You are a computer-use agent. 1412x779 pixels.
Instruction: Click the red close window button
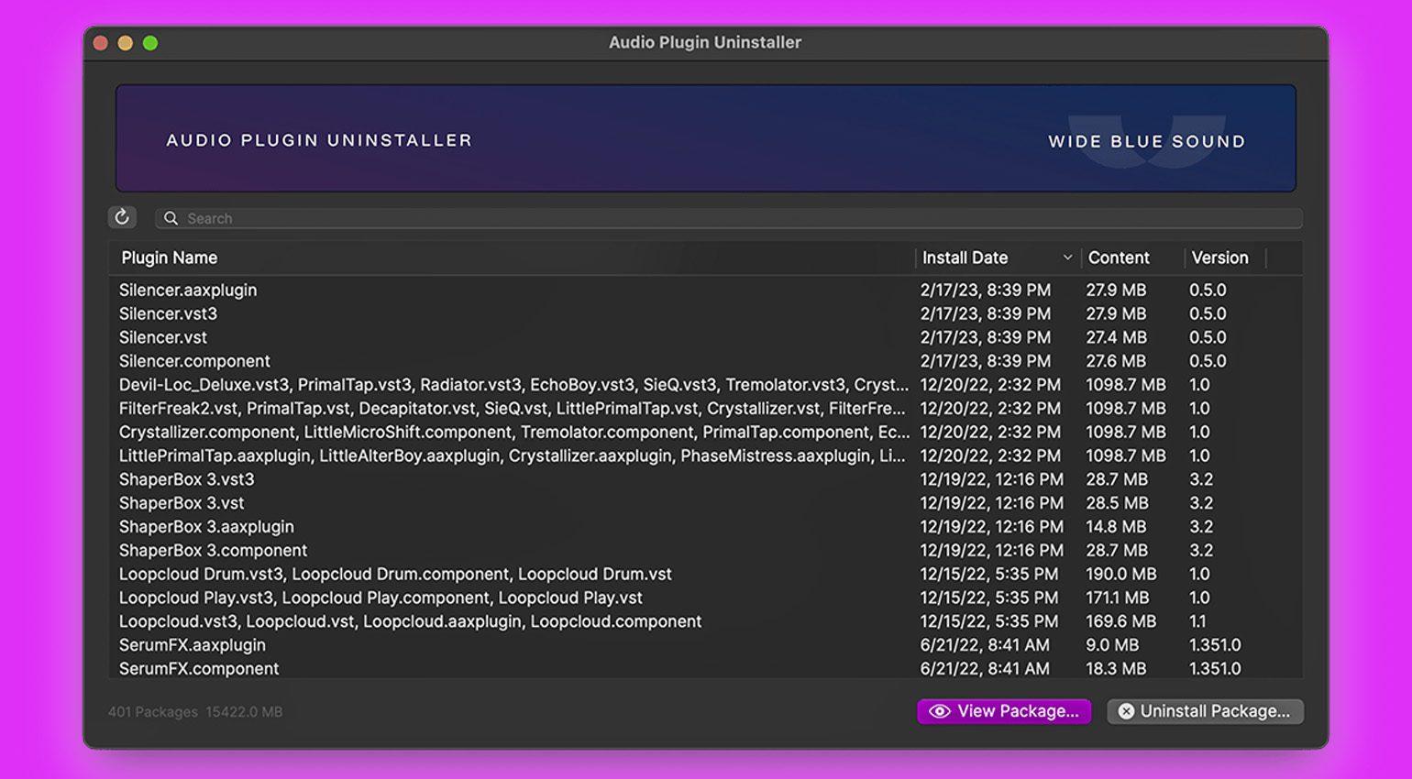coord(101,43)
